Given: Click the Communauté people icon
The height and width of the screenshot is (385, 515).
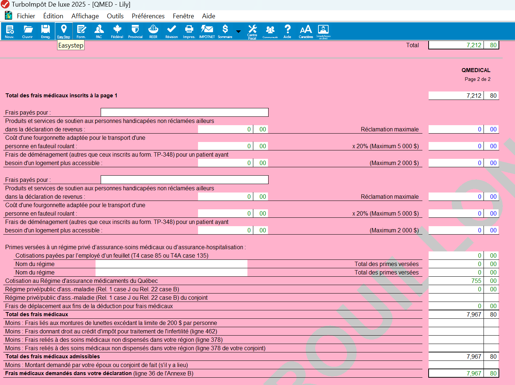Looking at the screenshot, I should [x=270, y=31].
